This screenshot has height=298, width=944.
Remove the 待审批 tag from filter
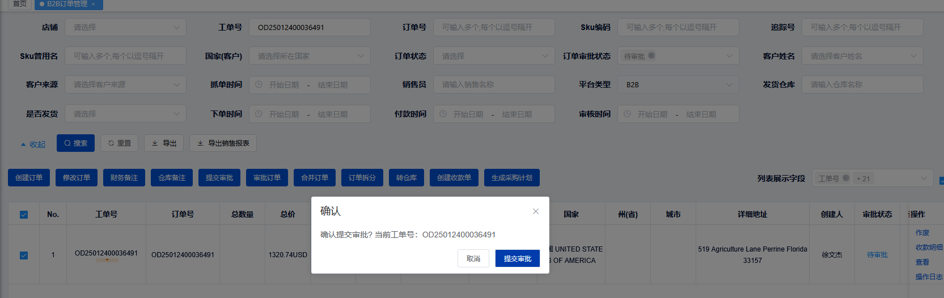click(x=651, y=56)
